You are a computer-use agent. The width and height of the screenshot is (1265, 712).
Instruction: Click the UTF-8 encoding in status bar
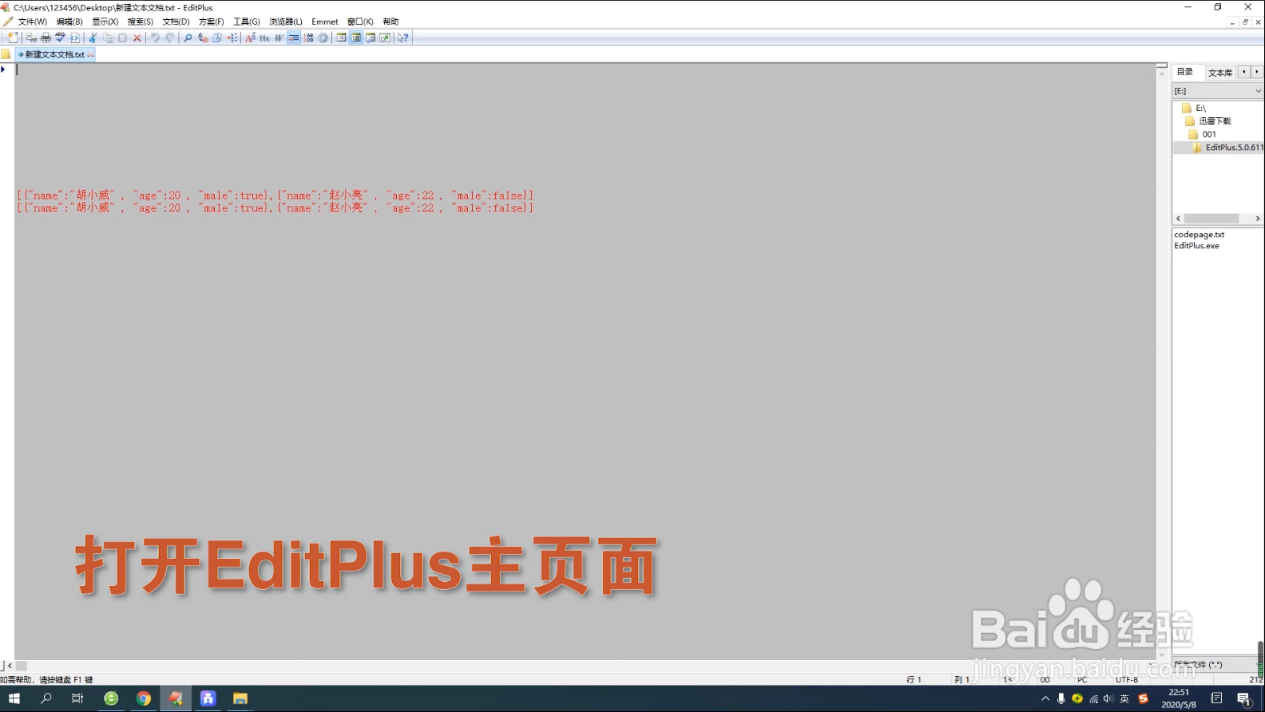(1127, 680)
